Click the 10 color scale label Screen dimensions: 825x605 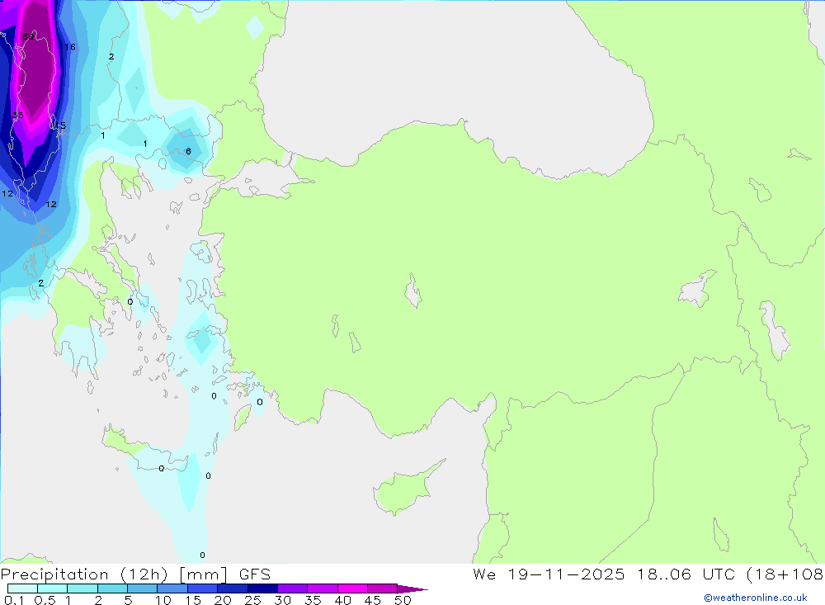[163, 600]
